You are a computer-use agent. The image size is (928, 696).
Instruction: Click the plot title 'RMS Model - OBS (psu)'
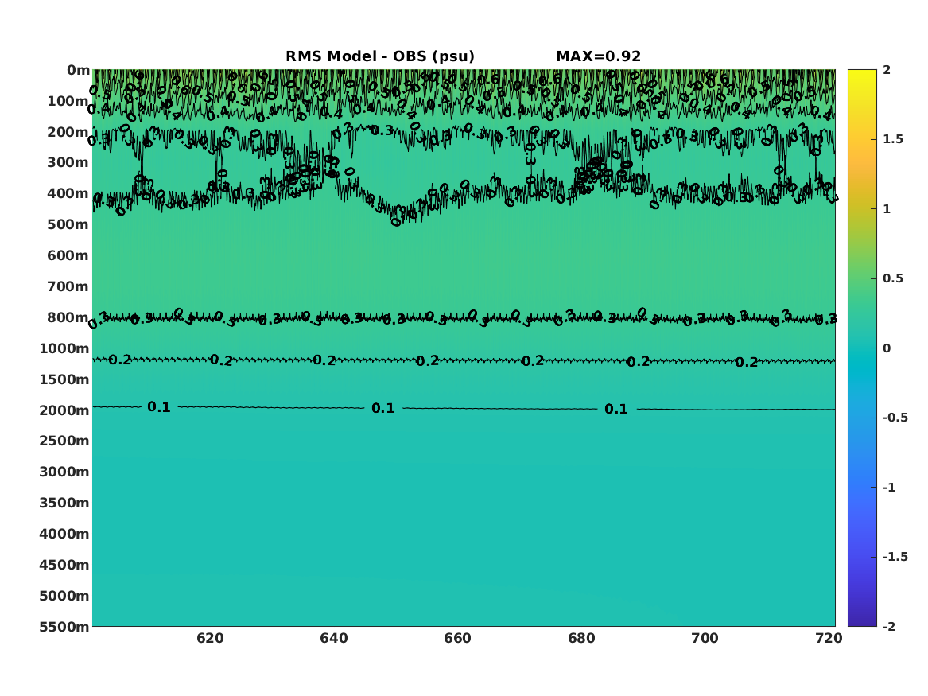(380, 56)
